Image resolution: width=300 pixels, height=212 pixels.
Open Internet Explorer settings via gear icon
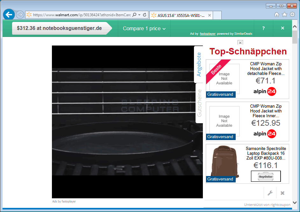(292, 14)
